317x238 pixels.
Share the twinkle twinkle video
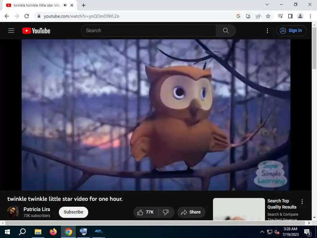[x=191, y=212]
